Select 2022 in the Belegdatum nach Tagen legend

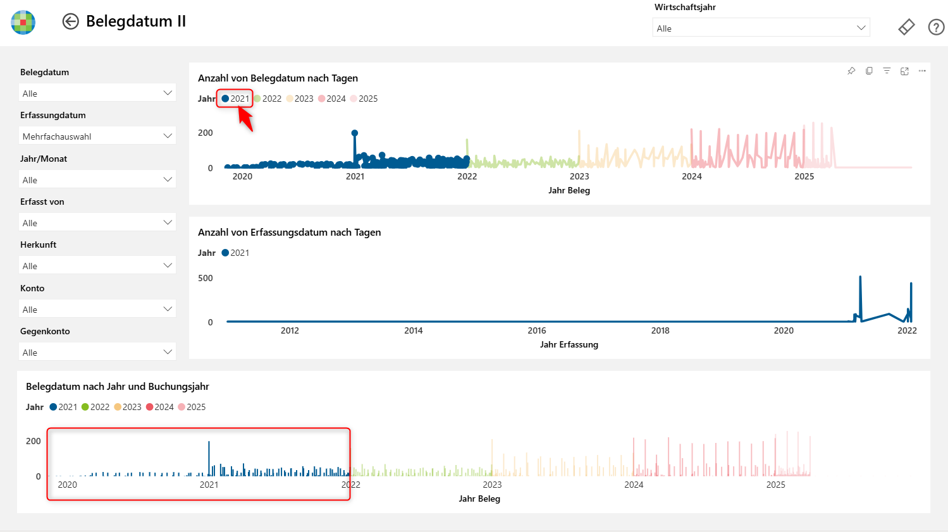pyautogui.click(x=268, y=99)
